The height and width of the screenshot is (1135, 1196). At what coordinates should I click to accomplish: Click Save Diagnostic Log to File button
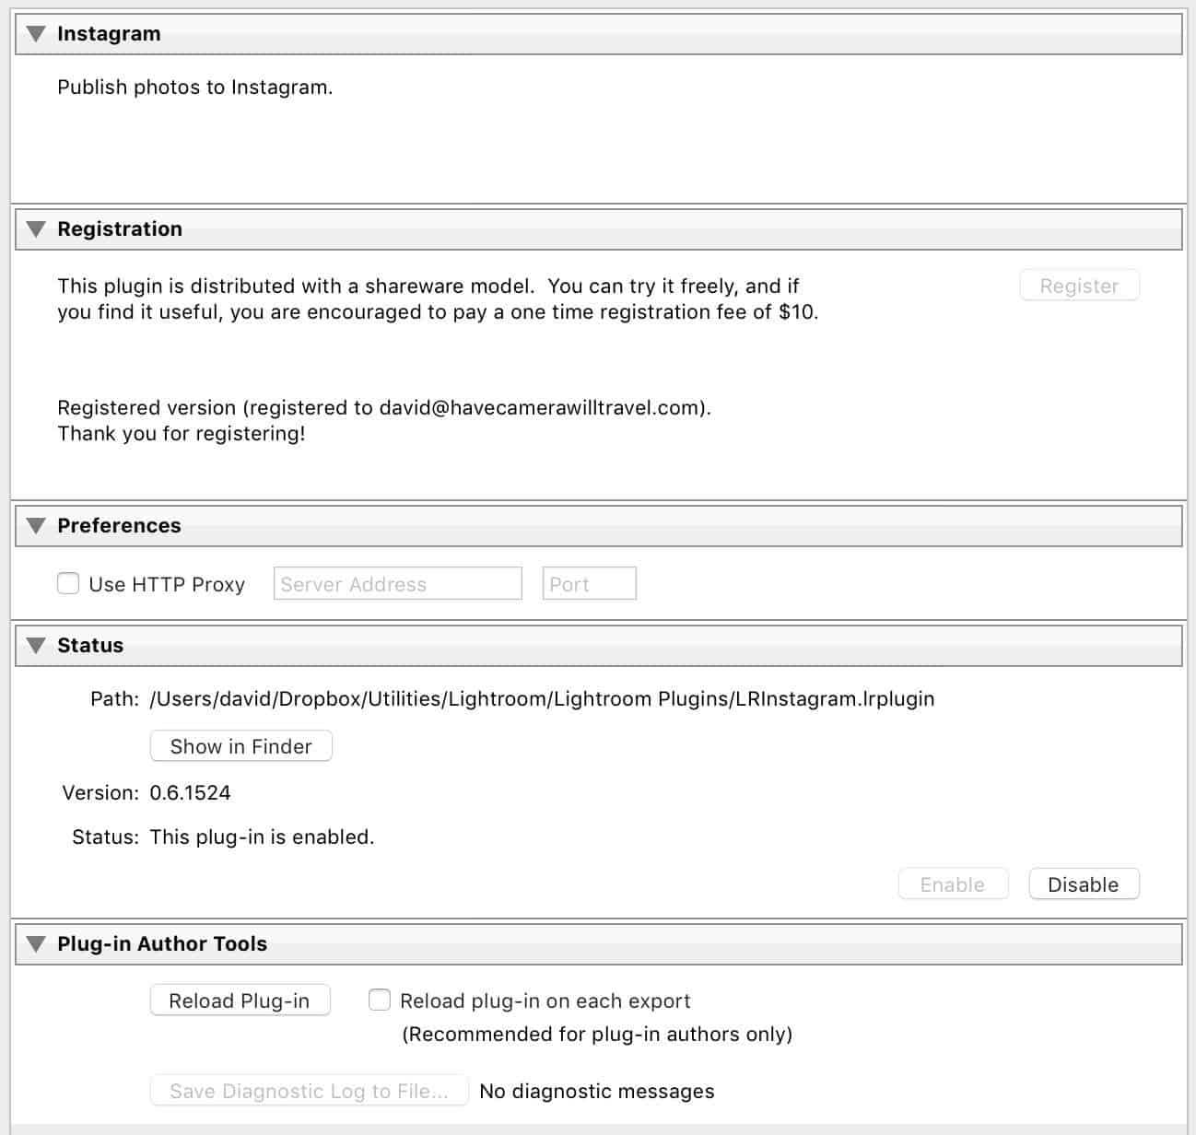[x=310, y=1091]
